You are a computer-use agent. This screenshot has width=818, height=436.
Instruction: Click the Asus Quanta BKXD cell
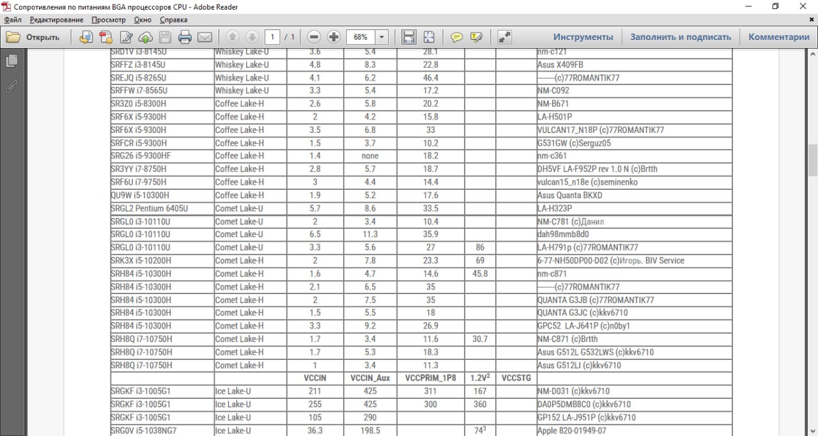click(x=635, y=196)
